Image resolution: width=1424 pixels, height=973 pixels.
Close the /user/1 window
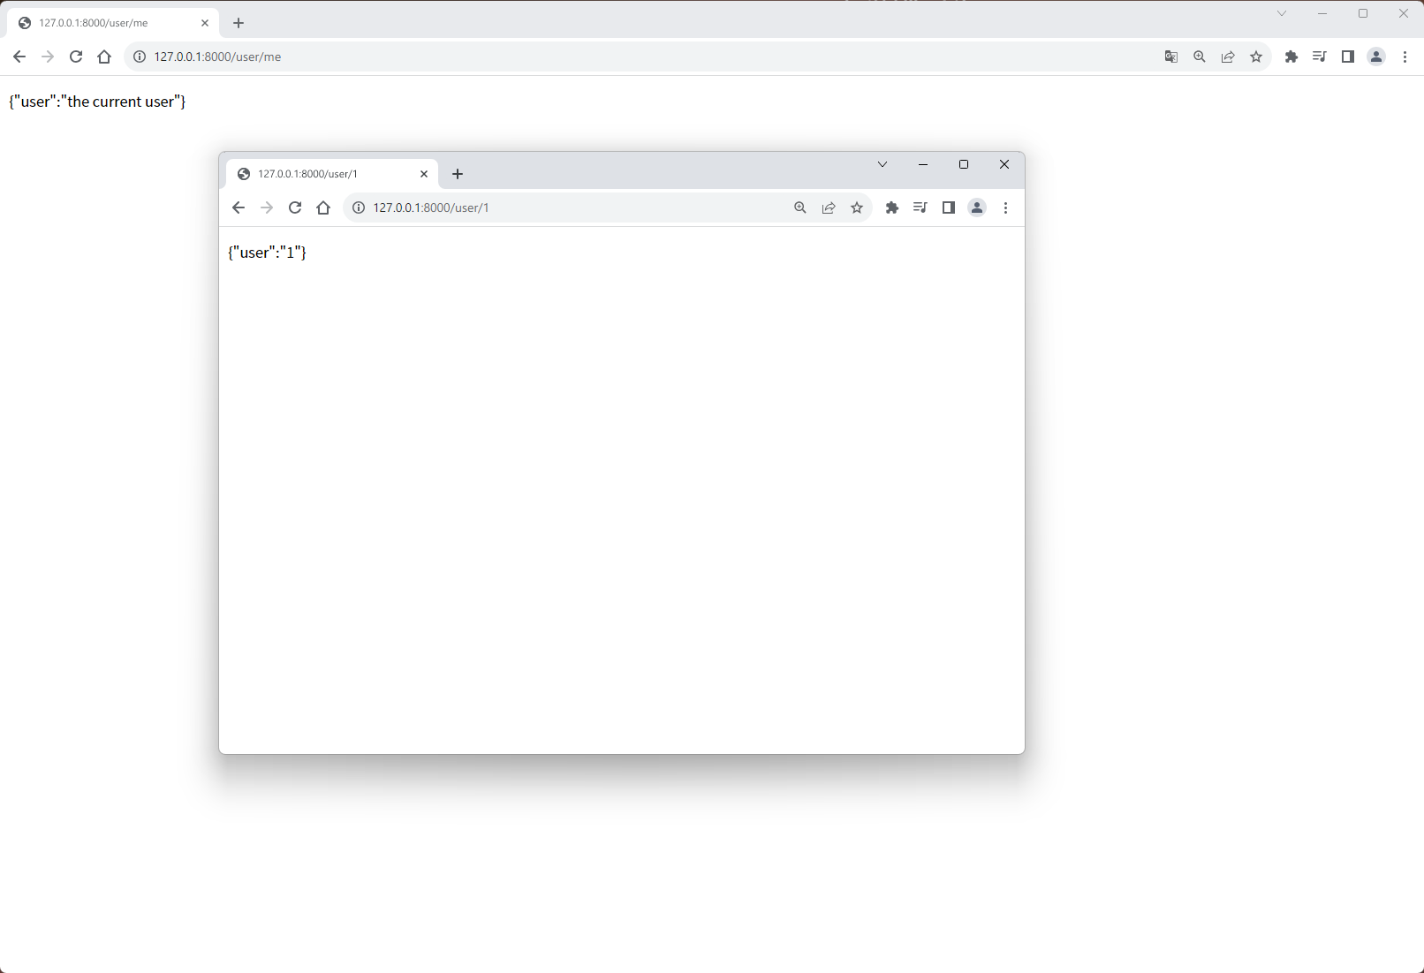click(x=1004, y=164)
